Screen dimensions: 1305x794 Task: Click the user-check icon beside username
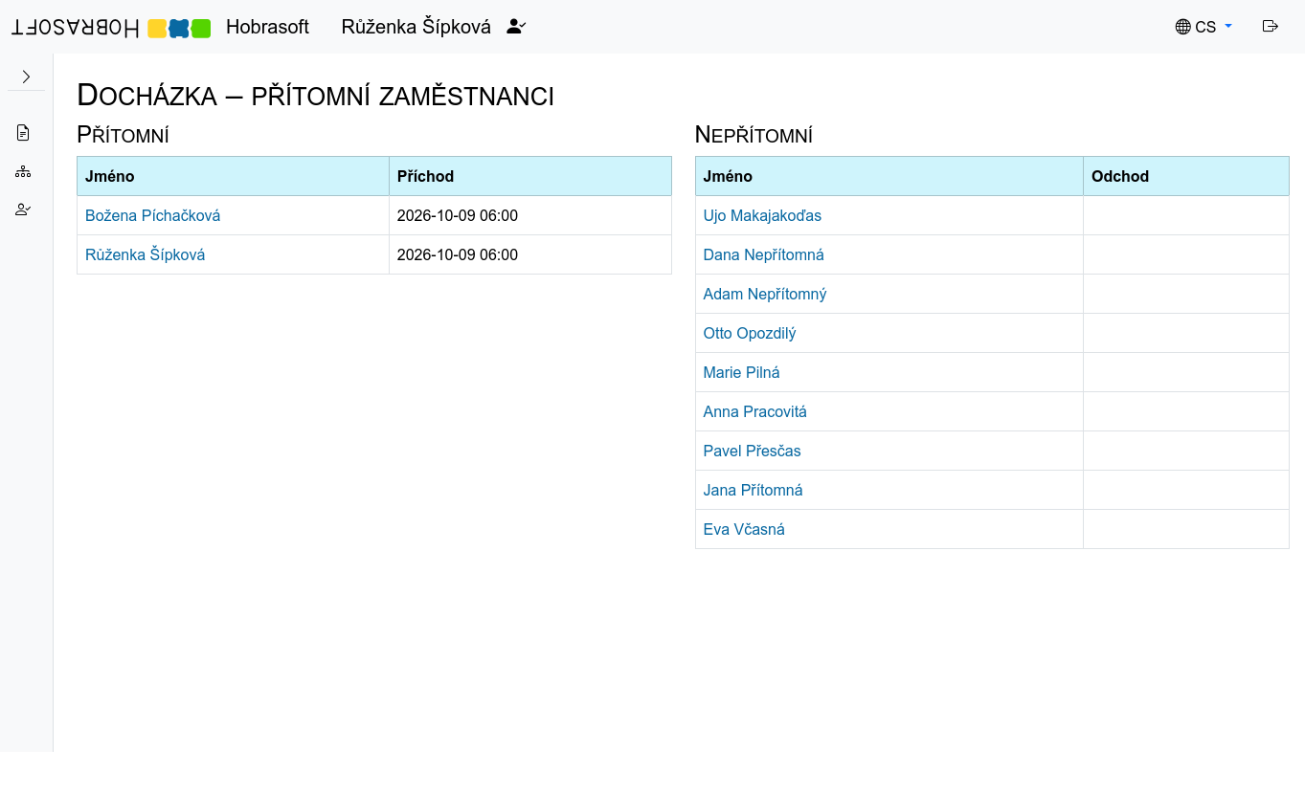click(x=516, y=27)
